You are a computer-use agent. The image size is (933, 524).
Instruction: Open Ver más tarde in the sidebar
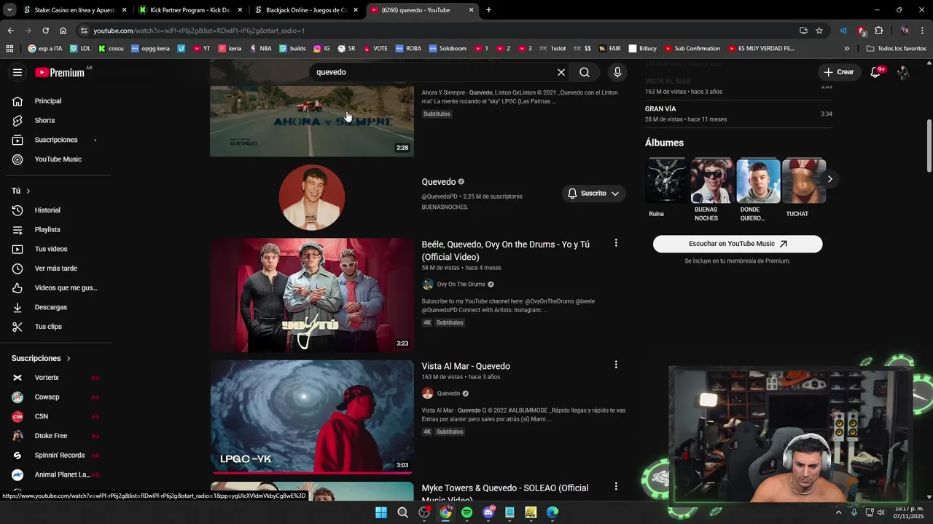coord(55,269)
